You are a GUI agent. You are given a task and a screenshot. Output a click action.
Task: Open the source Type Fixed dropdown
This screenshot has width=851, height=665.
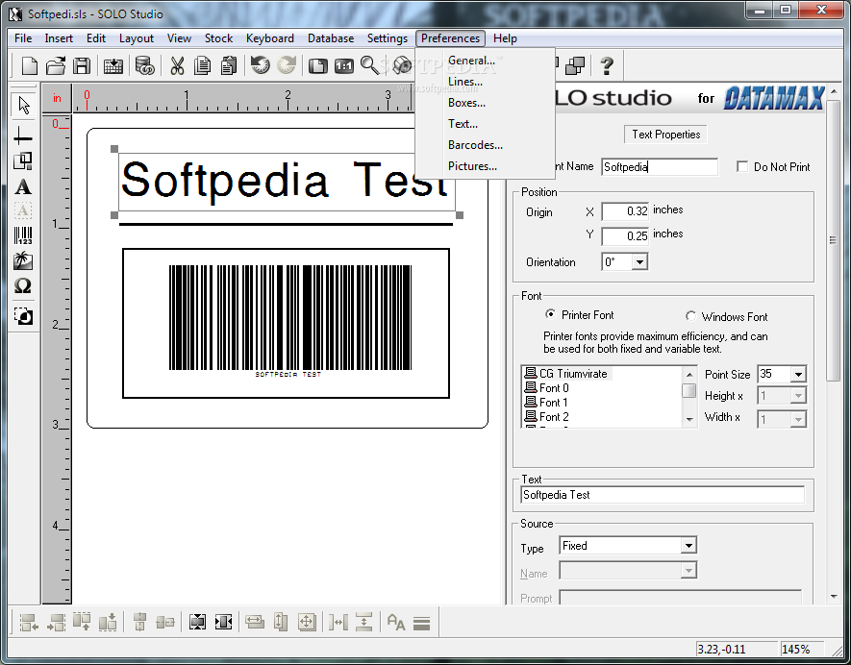click(x=688, y=546)
